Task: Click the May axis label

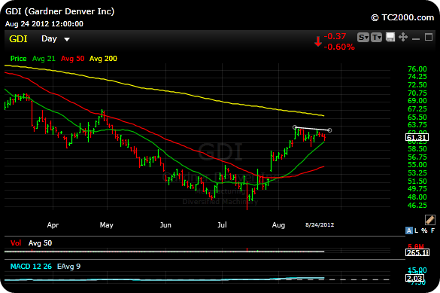Action: (106, 225)
